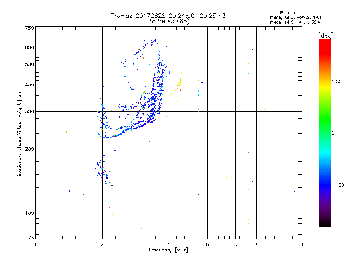Click the x-axis tick label '4'

pyautogui.click(x=169, y=244)
